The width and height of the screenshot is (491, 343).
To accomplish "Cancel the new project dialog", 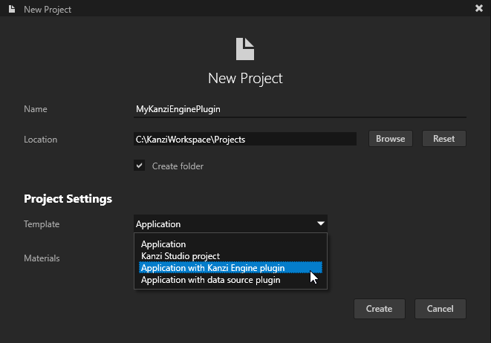I will click(440, 309).
